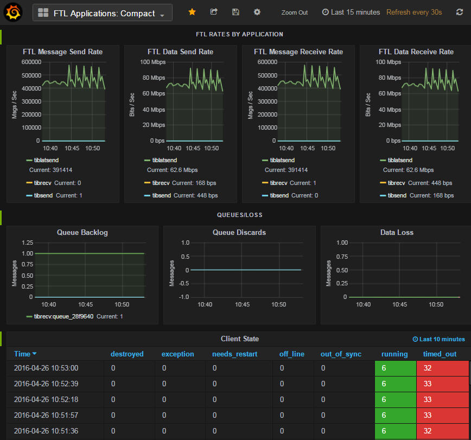Viewport: 471px width, 440px height.
Task: Open the Last 10 minutes link in Client State
Action: [438, 339]
